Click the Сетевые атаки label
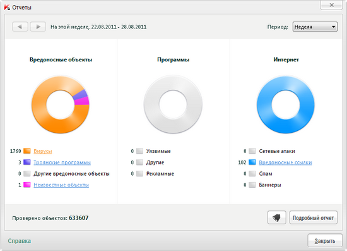 [x=277, y=151]
